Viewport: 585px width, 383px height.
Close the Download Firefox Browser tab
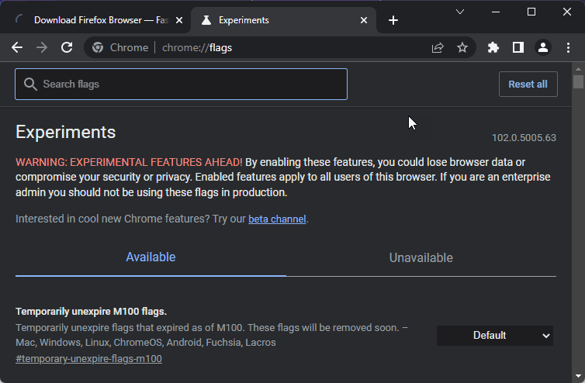[179, 20]
